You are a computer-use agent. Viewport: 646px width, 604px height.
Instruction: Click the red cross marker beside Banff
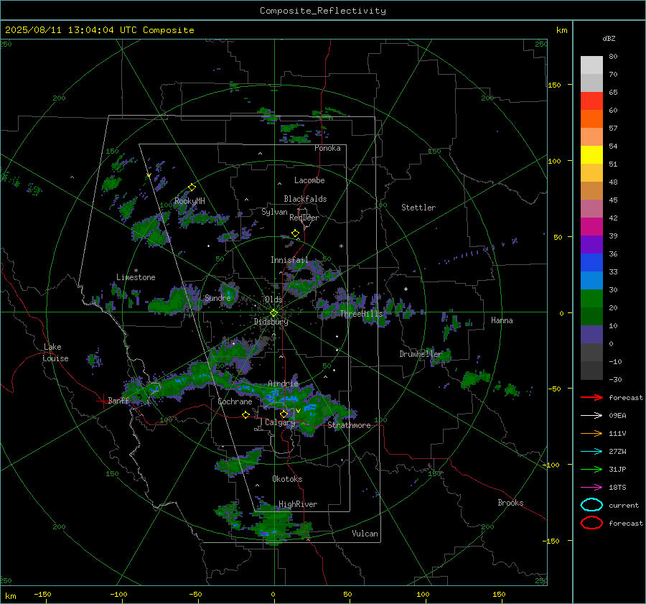(x=103, y=401)
